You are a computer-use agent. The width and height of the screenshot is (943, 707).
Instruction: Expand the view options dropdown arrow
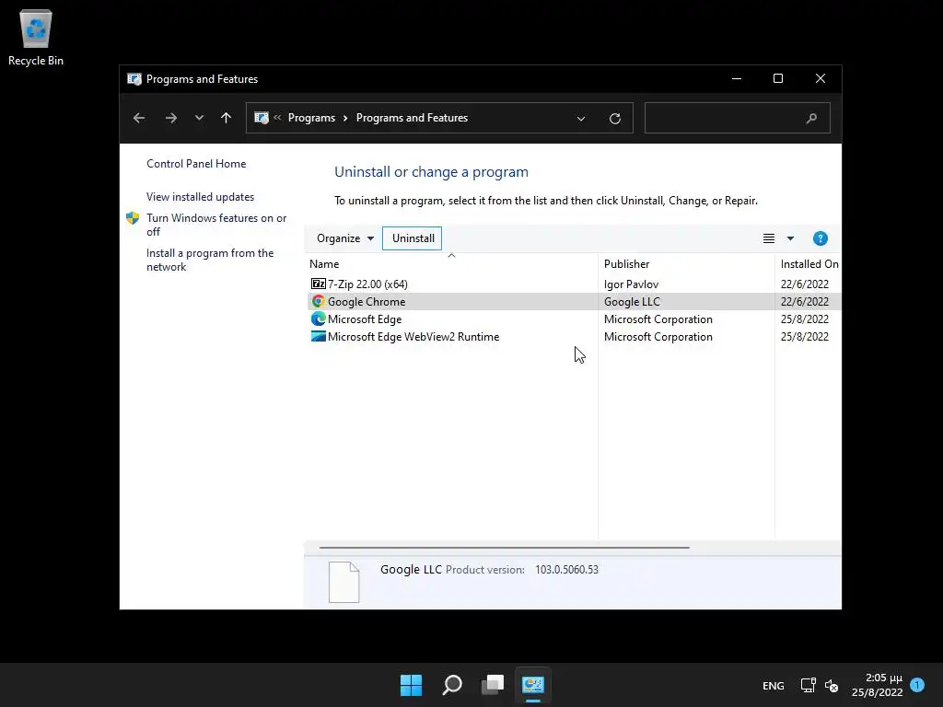pyautogui.click(x=790, y=238)
